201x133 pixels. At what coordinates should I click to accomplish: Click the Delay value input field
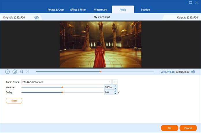click(x=109, y=93)
